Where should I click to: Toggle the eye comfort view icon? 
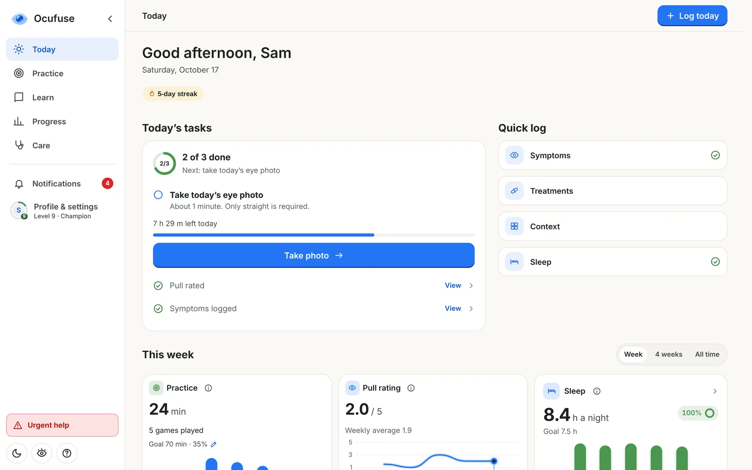42,453
